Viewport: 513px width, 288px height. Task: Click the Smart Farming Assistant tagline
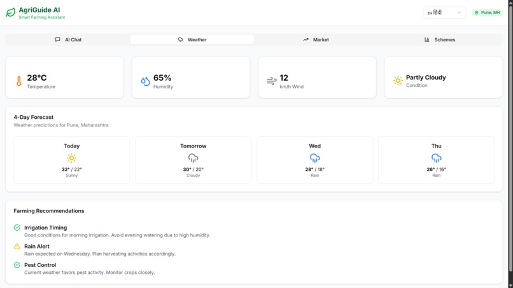(42, 17)
